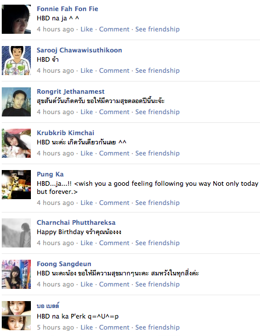Open Foong Sangdeun's profile picture

coord(16,274)
